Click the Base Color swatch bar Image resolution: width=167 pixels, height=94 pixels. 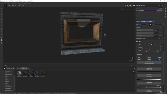(x=149, y=72)
